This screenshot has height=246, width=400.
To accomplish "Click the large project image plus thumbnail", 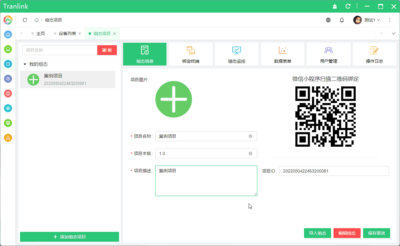I will click(174, 99).
